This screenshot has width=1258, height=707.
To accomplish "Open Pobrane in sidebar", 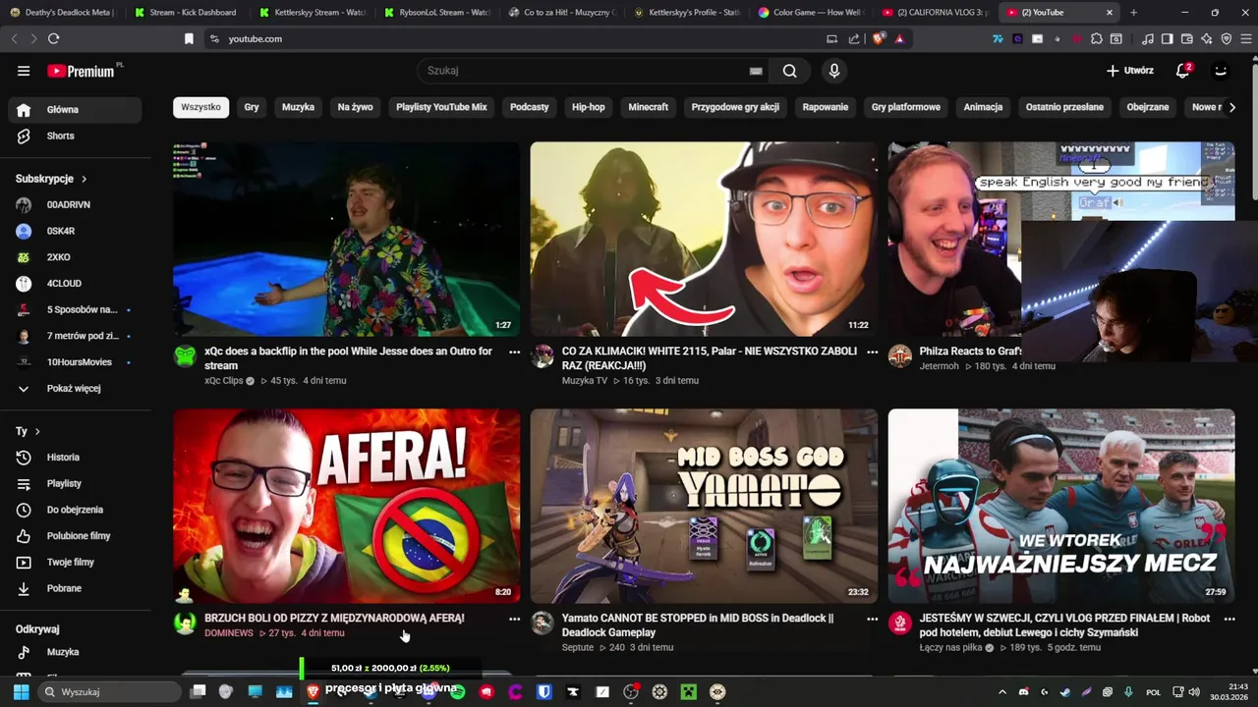I will (x=75, y=589).
